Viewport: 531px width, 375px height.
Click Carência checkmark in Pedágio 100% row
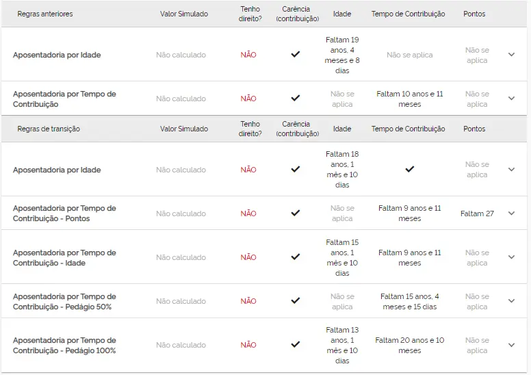296,344
